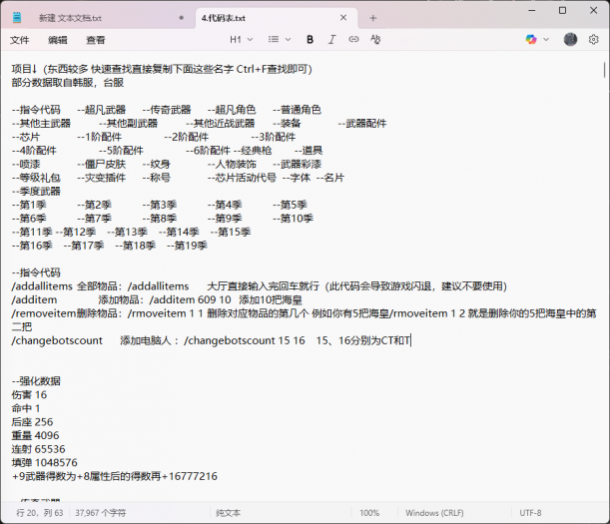610x524 pixels.
Task: Click the Notepad app icon in title bar
Action: 17,18
